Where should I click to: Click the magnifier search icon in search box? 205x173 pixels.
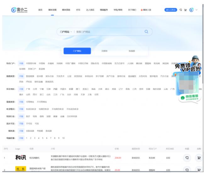146,32
